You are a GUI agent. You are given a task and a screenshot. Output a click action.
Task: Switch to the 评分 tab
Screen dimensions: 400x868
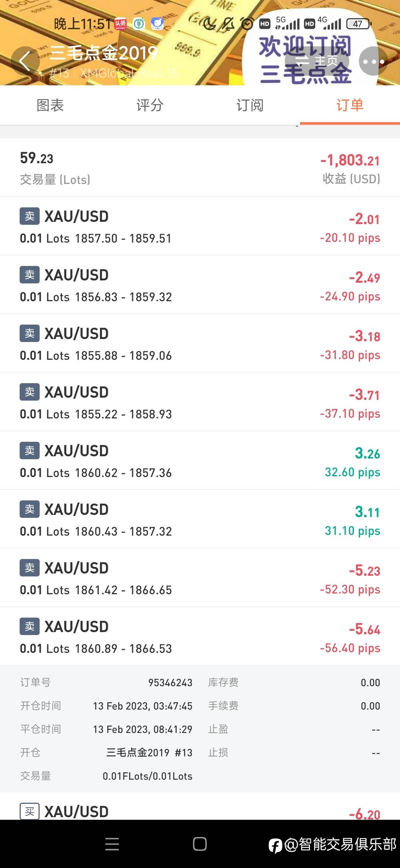pyautogui.click(x=150, y=105)
